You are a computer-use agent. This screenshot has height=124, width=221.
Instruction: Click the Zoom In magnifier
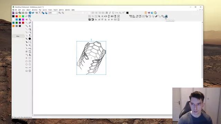tap(60, 13)
